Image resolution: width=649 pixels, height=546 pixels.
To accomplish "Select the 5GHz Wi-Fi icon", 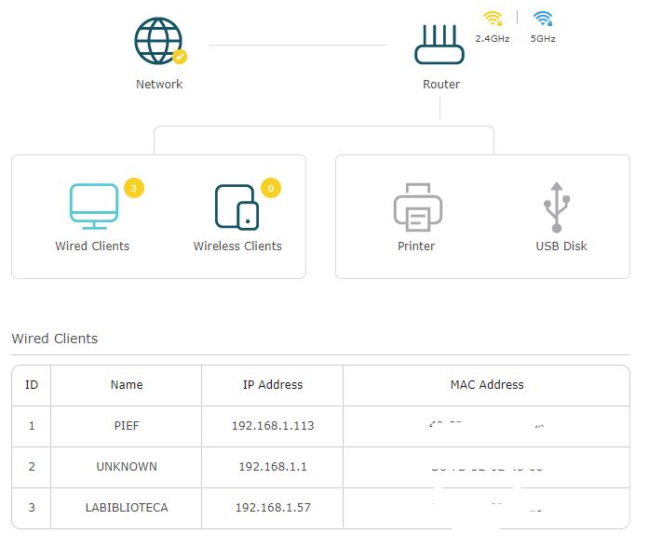I will [x=543, y=20].
